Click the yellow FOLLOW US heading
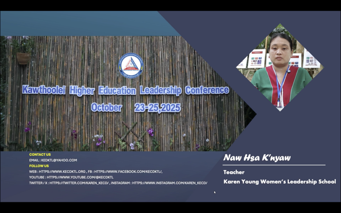 point(39,166)
